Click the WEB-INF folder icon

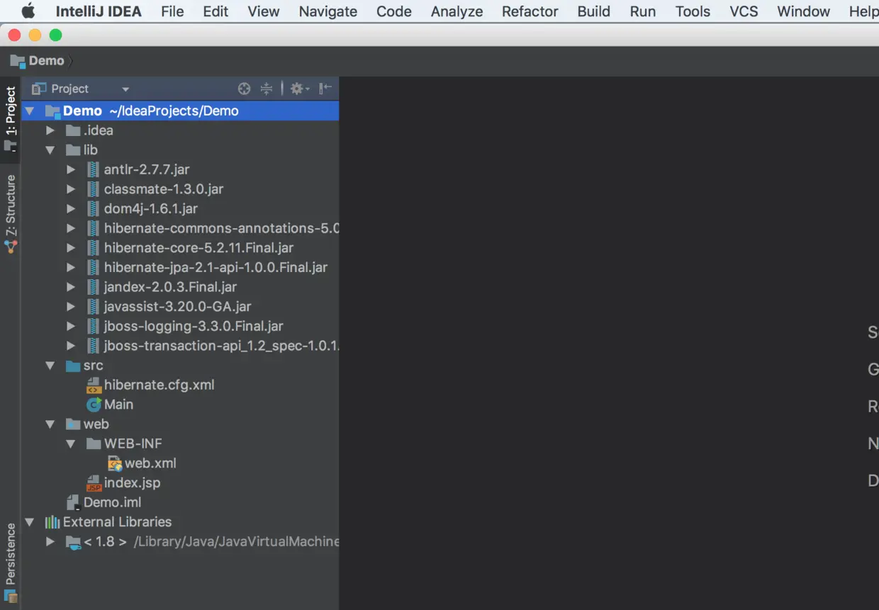(94, 444)
